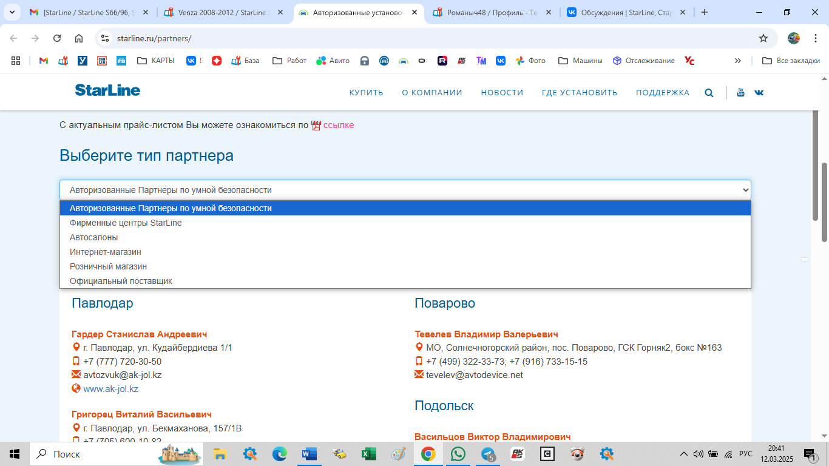View site information icon in address bar
This screenshot has height=466, width=829.
click(105, 38)
